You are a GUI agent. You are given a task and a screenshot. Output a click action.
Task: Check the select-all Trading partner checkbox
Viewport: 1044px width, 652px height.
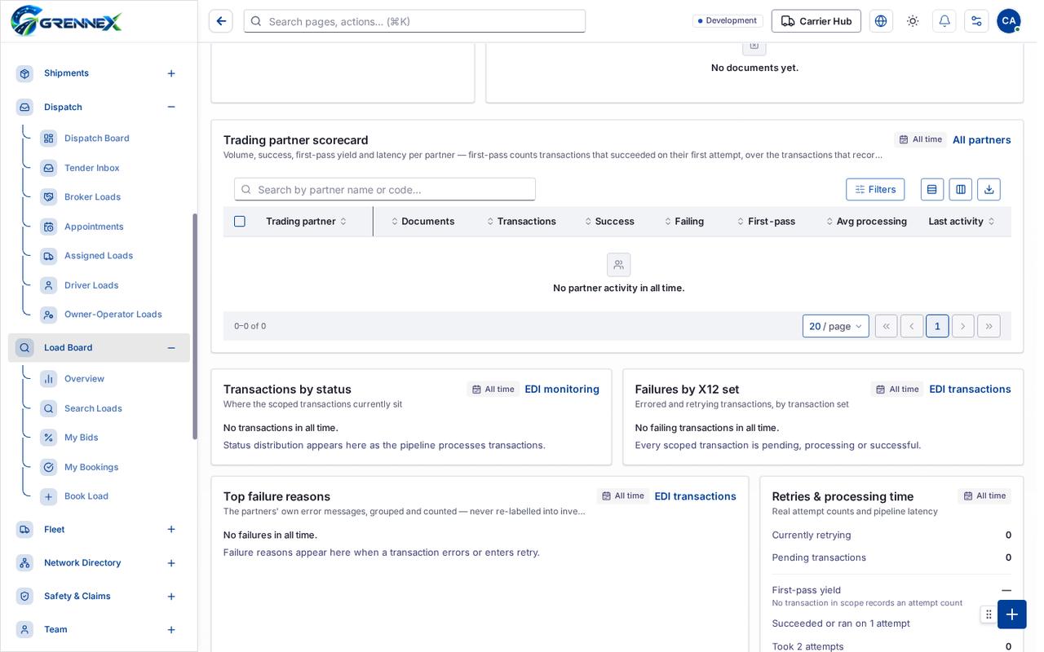tap(240, 222)
